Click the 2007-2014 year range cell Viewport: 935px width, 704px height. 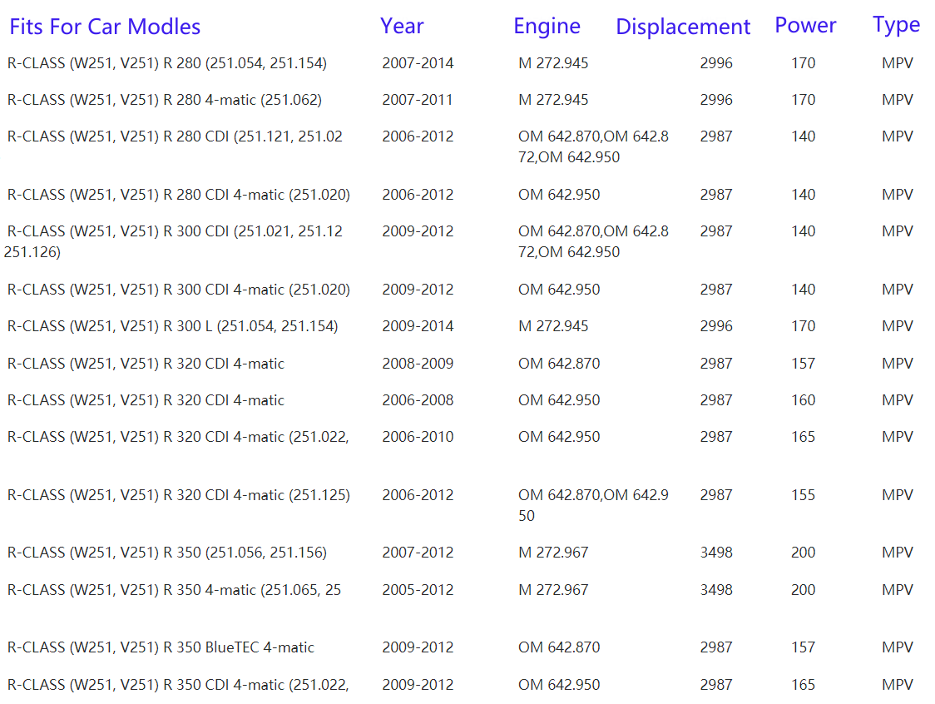[418, 63]
